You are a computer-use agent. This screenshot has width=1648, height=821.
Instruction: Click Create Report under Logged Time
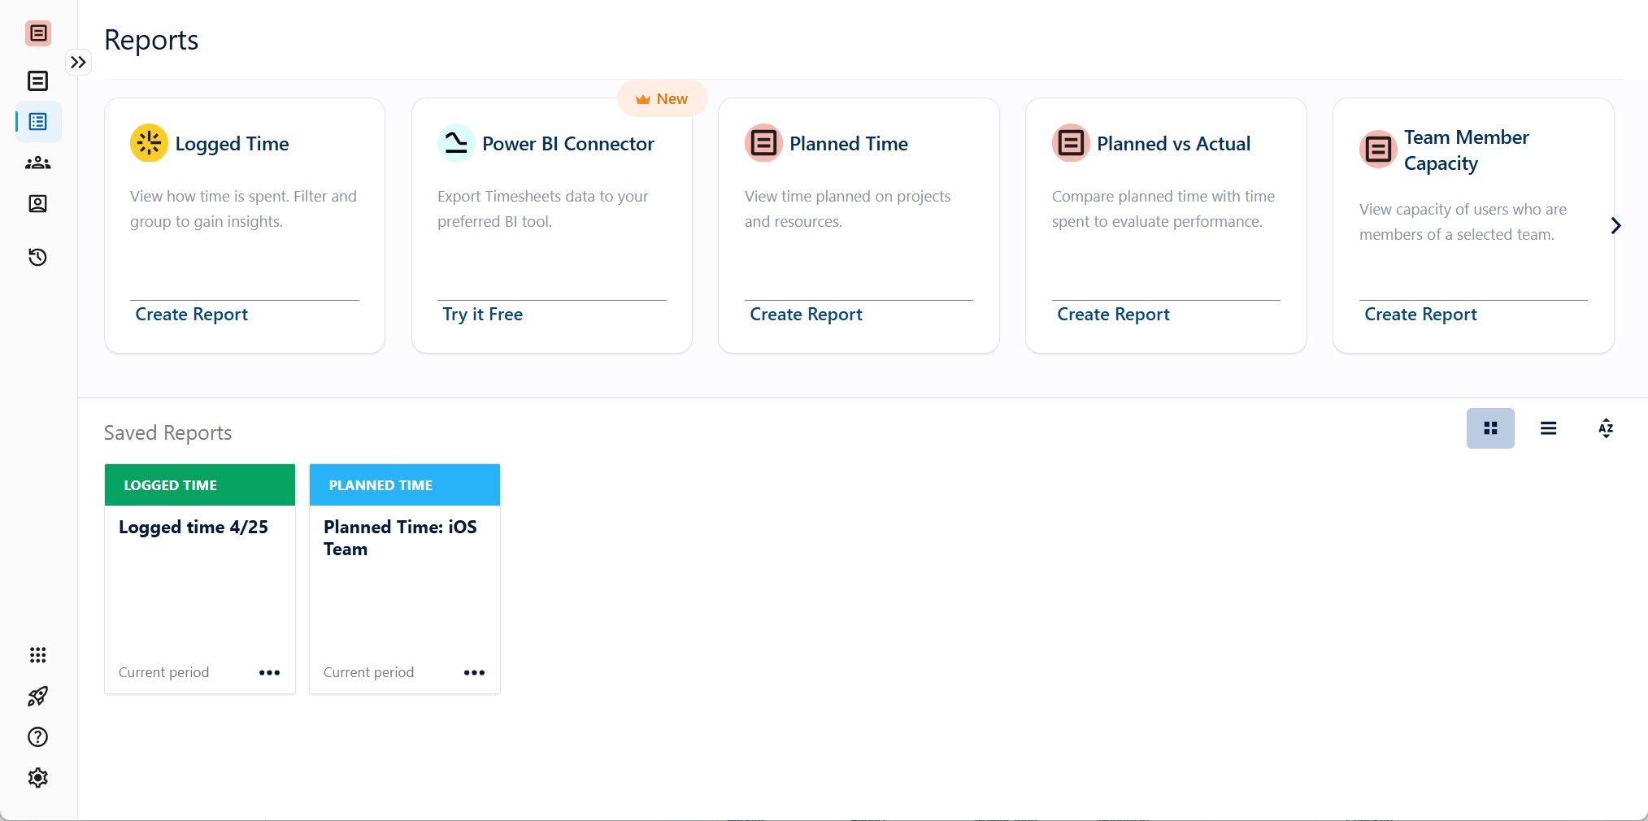(x=191, y=315)
